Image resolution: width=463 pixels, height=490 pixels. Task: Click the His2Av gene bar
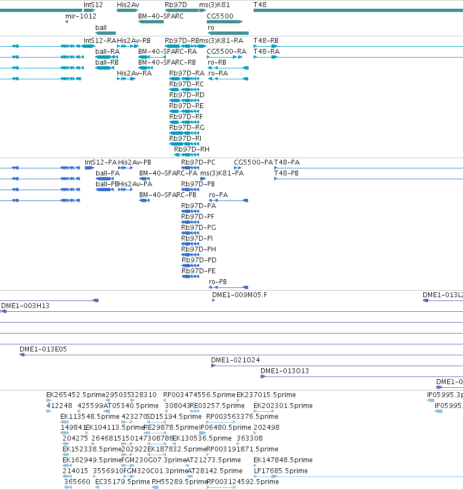[127, 10]
